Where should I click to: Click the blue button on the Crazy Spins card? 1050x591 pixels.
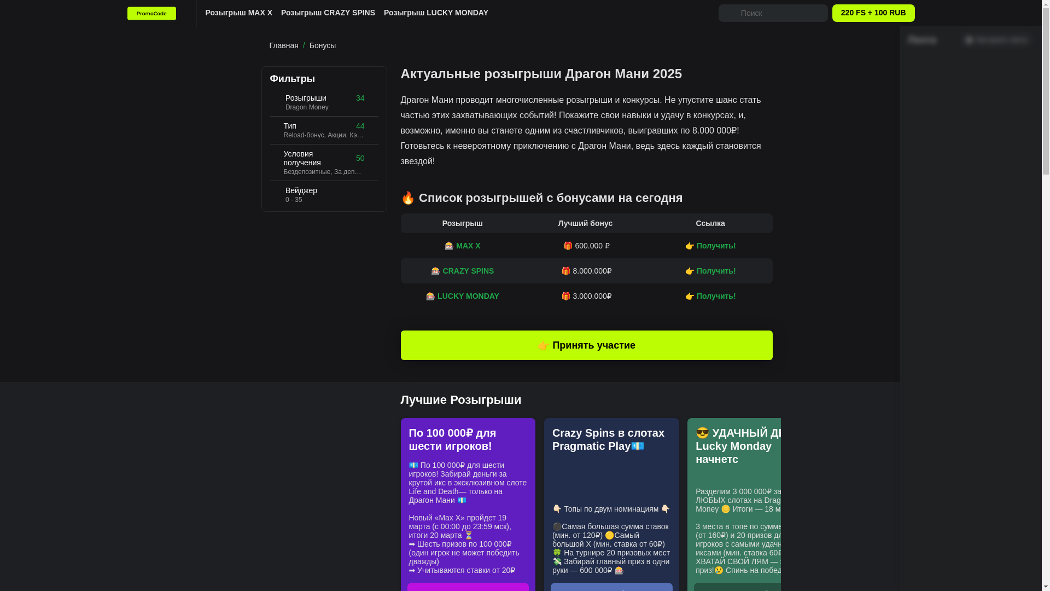pos(611,587)
